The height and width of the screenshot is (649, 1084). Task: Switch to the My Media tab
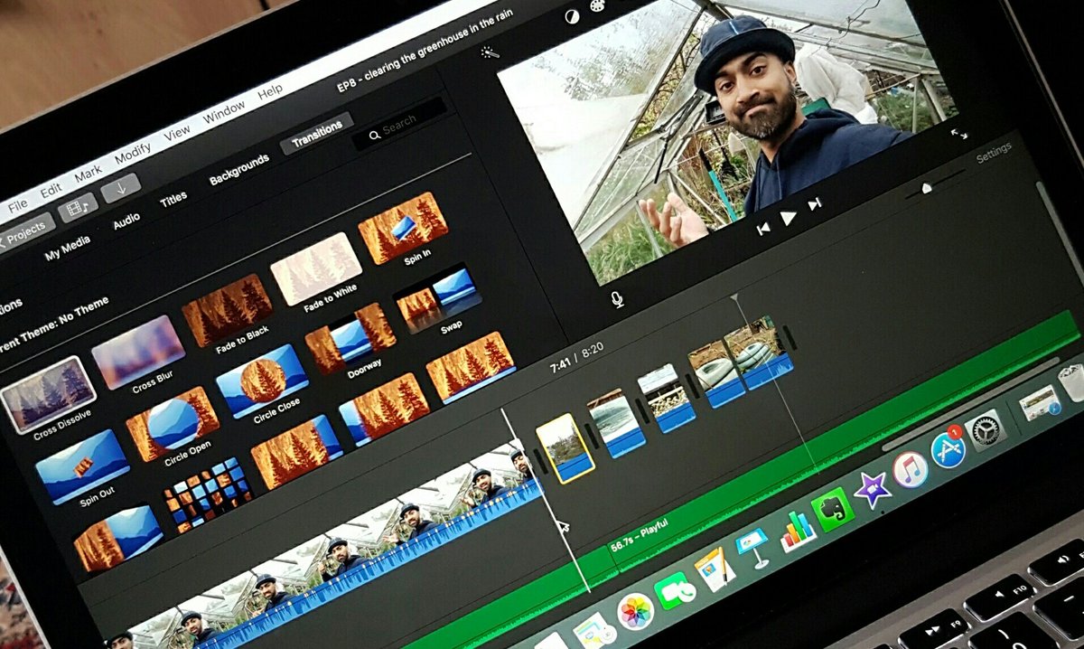pyautogui.click(x=68, y=249)
